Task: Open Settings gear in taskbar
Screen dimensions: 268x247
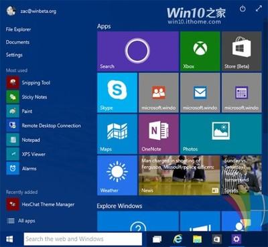Action: click(237, 239)
